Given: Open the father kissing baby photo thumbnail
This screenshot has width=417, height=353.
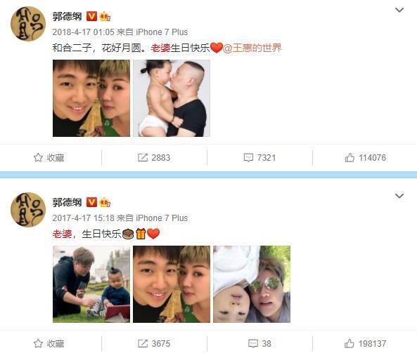Looking at the screenshot, I should click(x=172, y=98).
